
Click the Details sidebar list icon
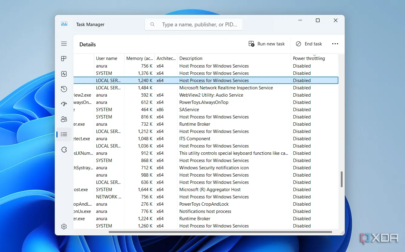(x=64, y=134)
